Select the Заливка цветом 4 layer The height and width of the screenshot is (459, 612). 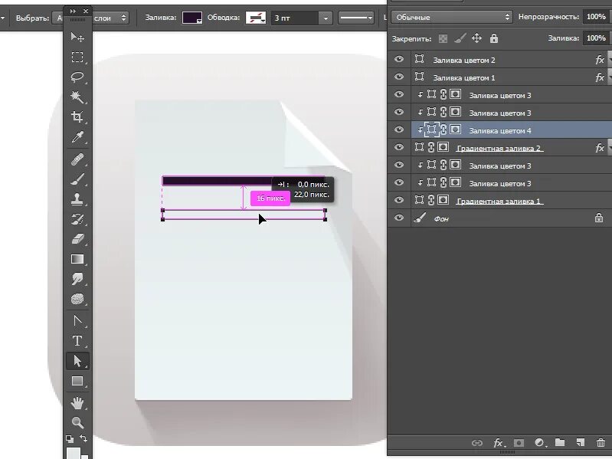pos(512,130)
